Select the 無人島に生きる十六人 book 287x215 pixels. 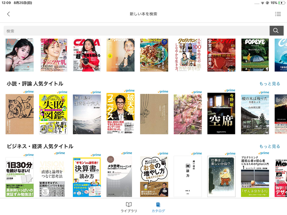pos(87,114)
